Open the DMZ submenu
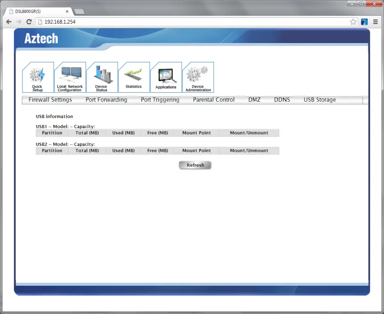This screenshot has width=384, height=314. (254, 100)
